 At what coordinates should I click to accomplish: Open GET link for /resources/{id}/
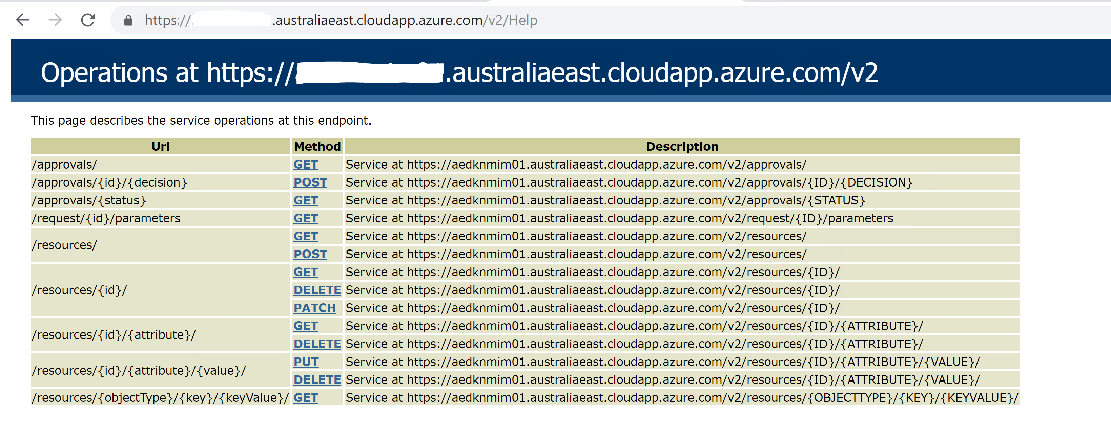click(305, 272)
